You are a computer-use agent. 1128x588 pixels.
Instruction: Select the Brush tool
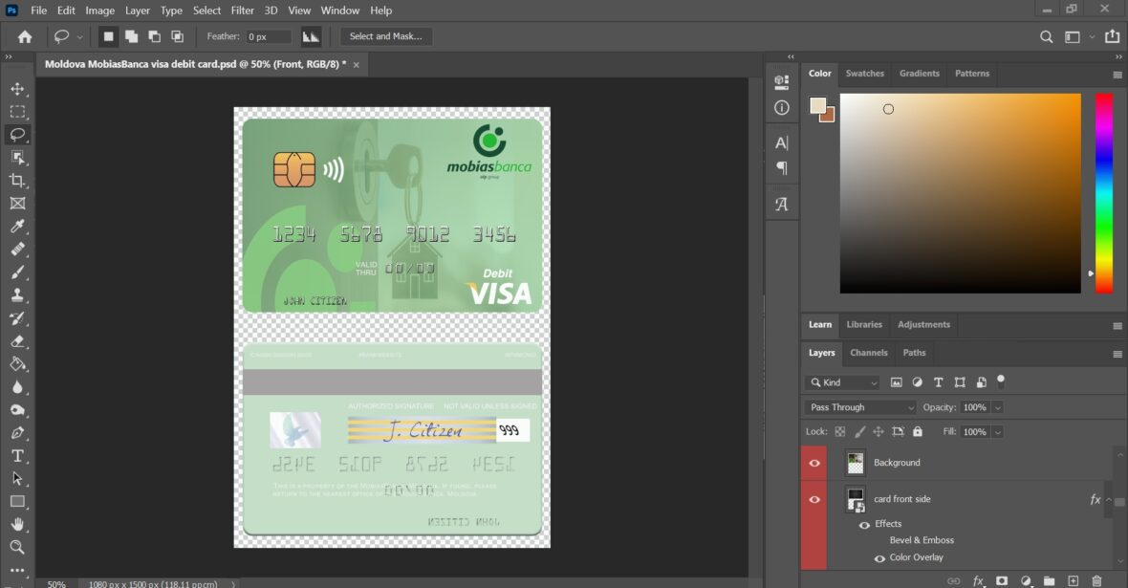(17, 272)
